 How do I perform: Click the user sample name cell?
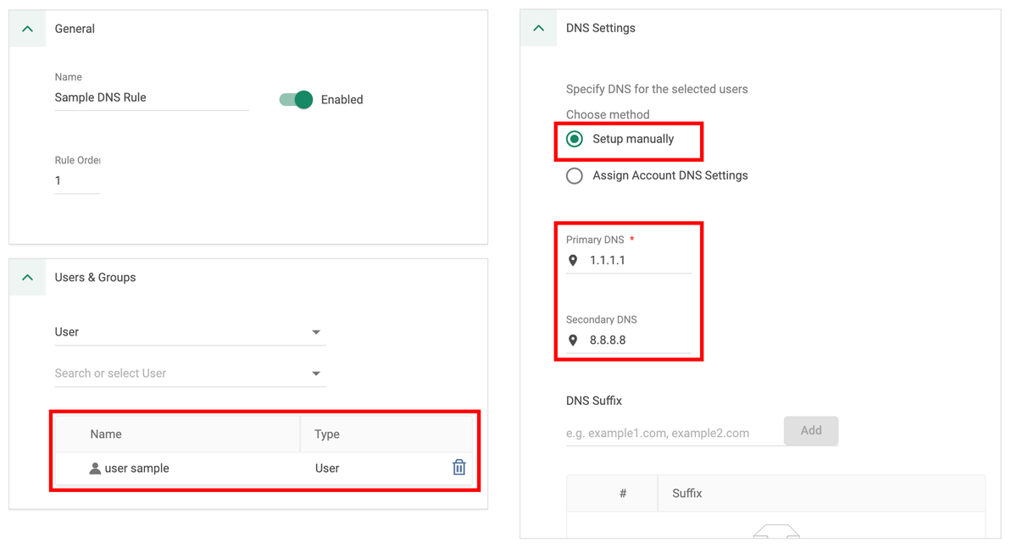136,468
